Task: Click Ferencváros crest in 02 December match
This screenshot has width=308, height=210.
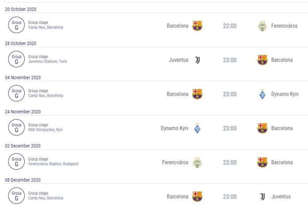Action: coord(197,163)
